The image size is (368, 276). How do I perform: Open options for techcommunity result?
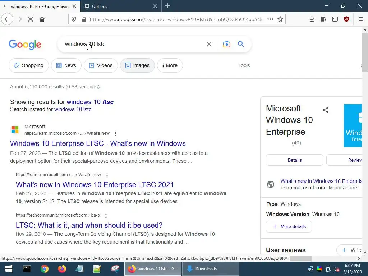(x=106, y=216)
